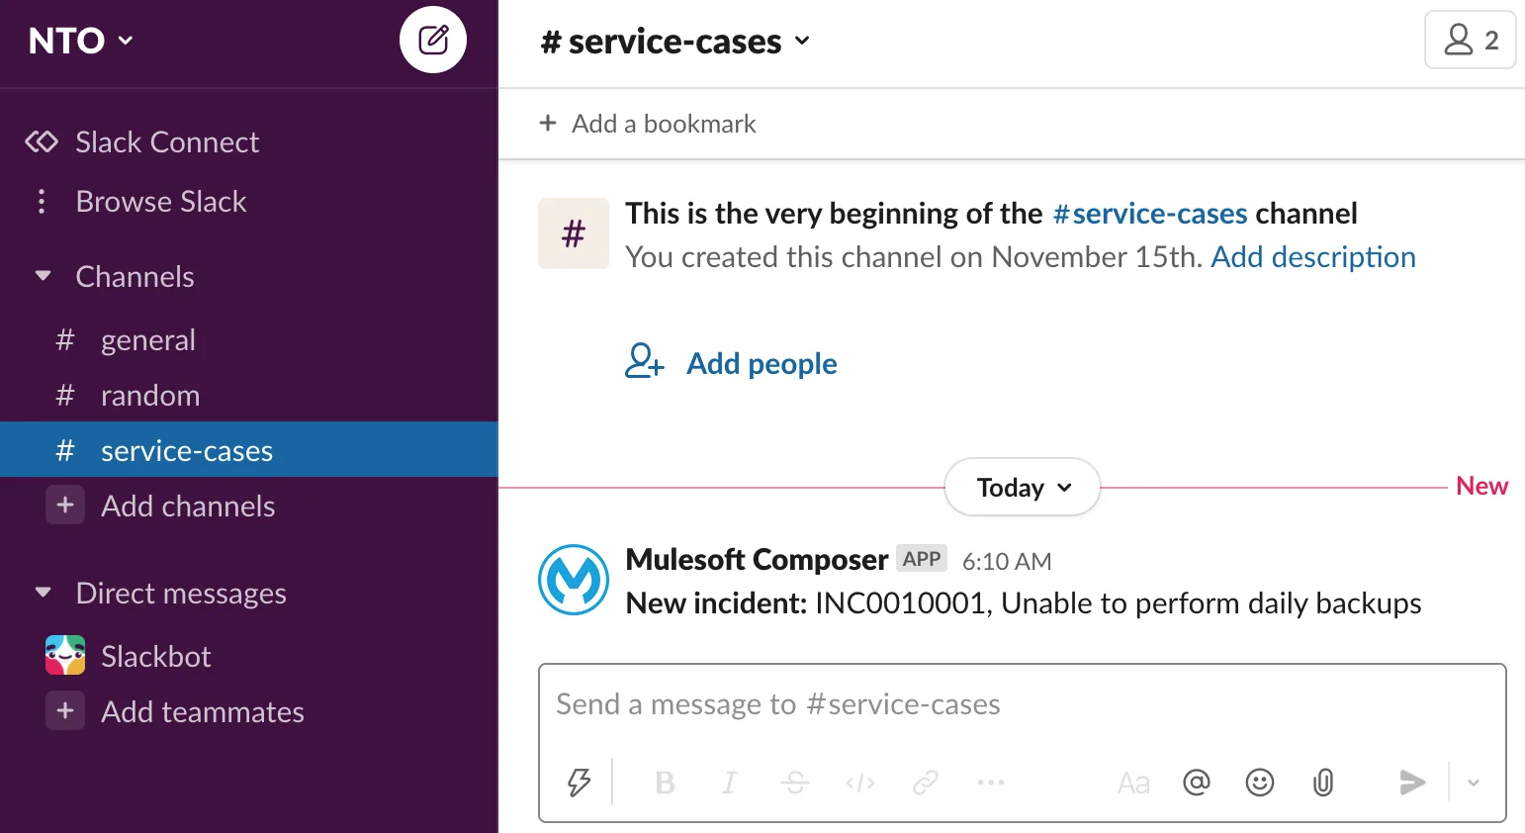Click the Add description link
Screen dimensions: 1525x833
1313,257
